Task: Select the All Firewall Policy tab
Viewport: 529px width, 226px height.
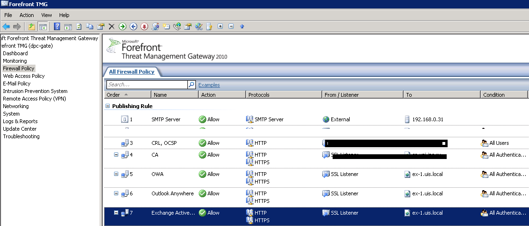Action: click(x=132, y=72)
